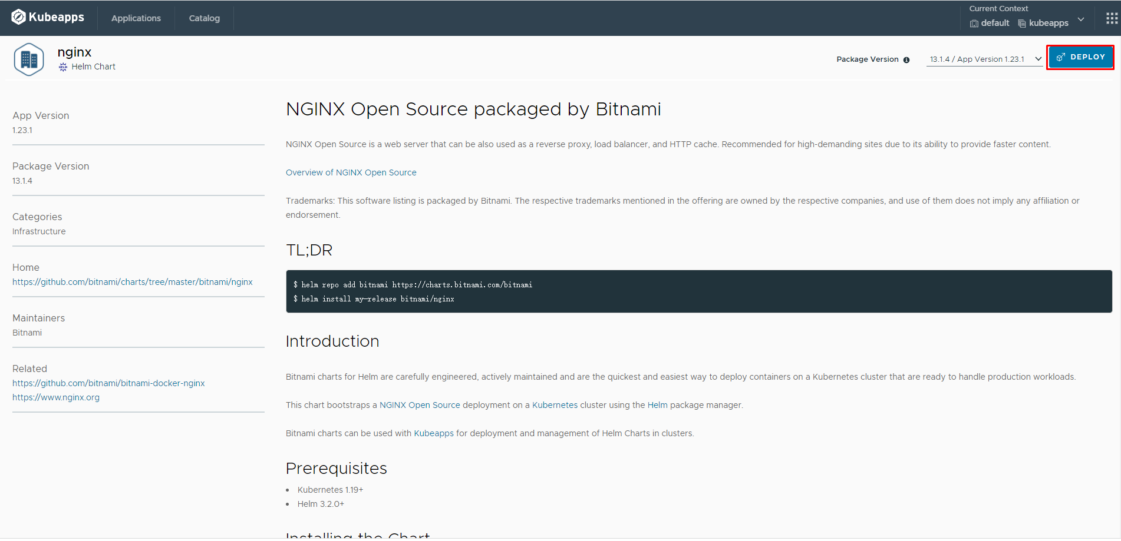This screenshot has height=541, width=1121.
Task: Click the 'helm install my-release' command line
Action: click(374, 299)
